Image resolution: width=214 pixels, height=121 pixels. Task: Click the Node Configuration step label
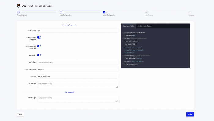pos(65,15)
